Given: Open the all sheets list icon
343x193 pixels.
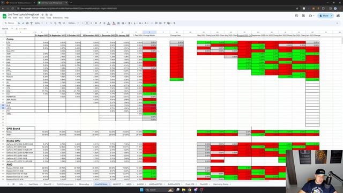Looking at the screenshot, I should click(x=13, y=184).
